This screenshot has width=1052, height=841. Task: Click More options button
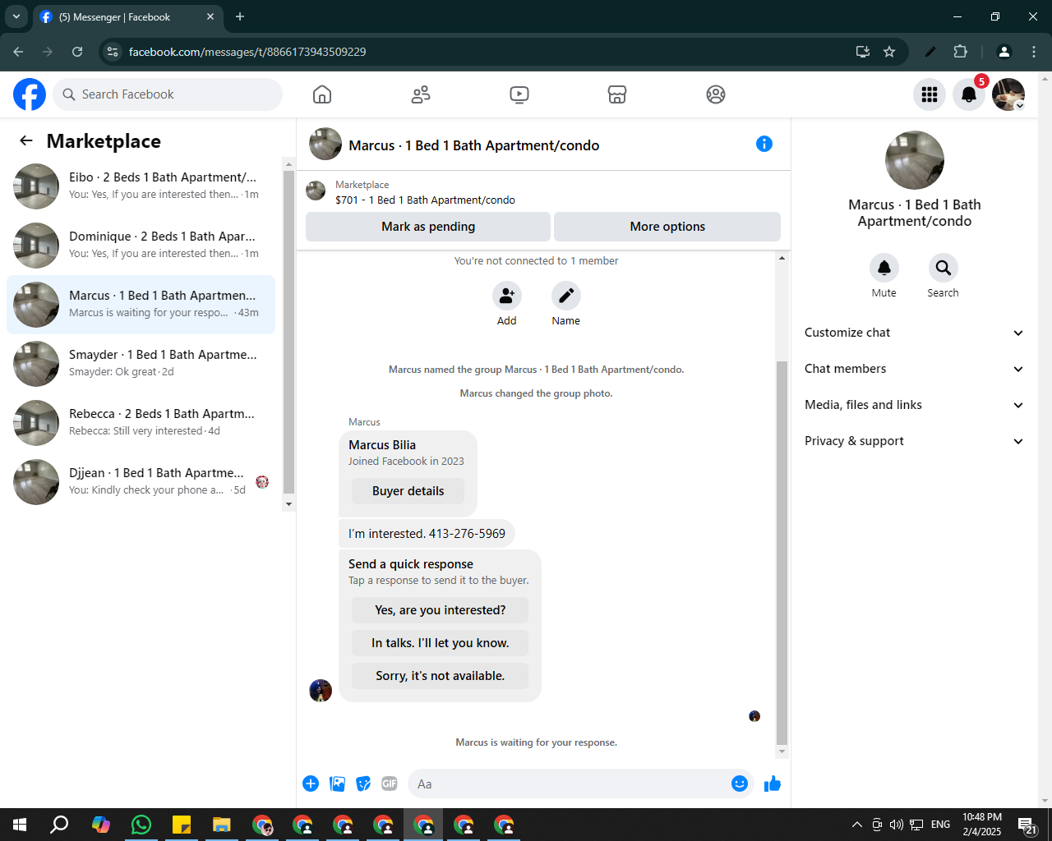pos(667,227)
